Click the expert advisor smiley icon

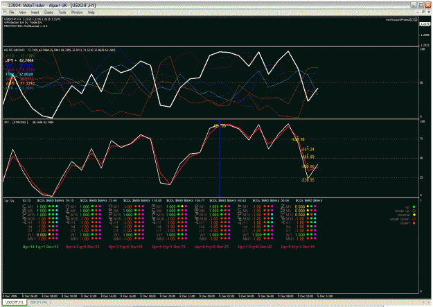pos(416,19)
